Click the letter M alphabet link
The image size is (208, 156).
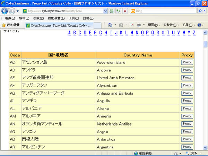tap(132, 33)
